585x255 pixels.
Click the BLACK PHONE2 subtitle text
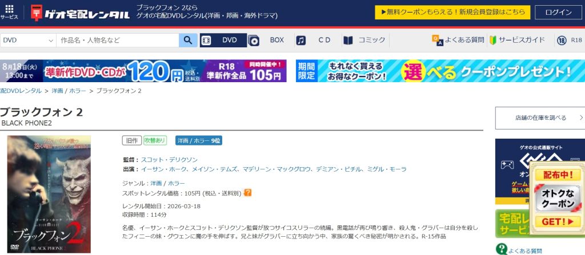pos(26,123)
